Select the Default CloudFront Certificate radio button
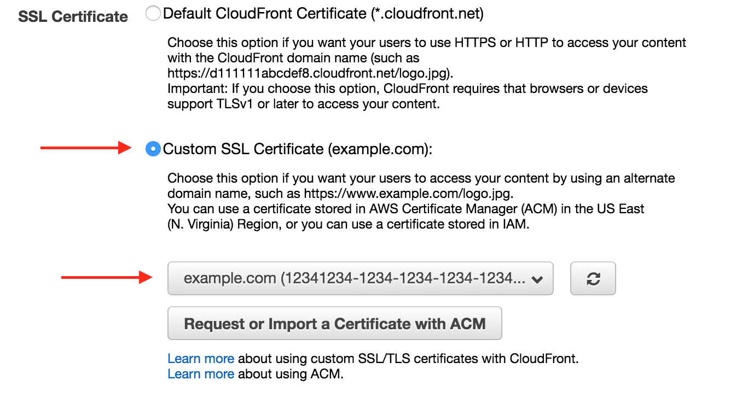This screenshot has width=742, height=409. [153, 14]
